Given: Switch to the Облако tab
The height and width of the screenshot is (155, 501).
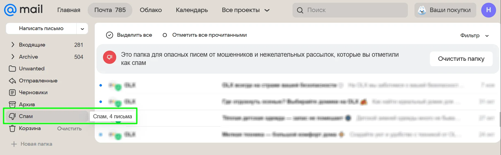Looking at the screenshot, I should point(151,10).
